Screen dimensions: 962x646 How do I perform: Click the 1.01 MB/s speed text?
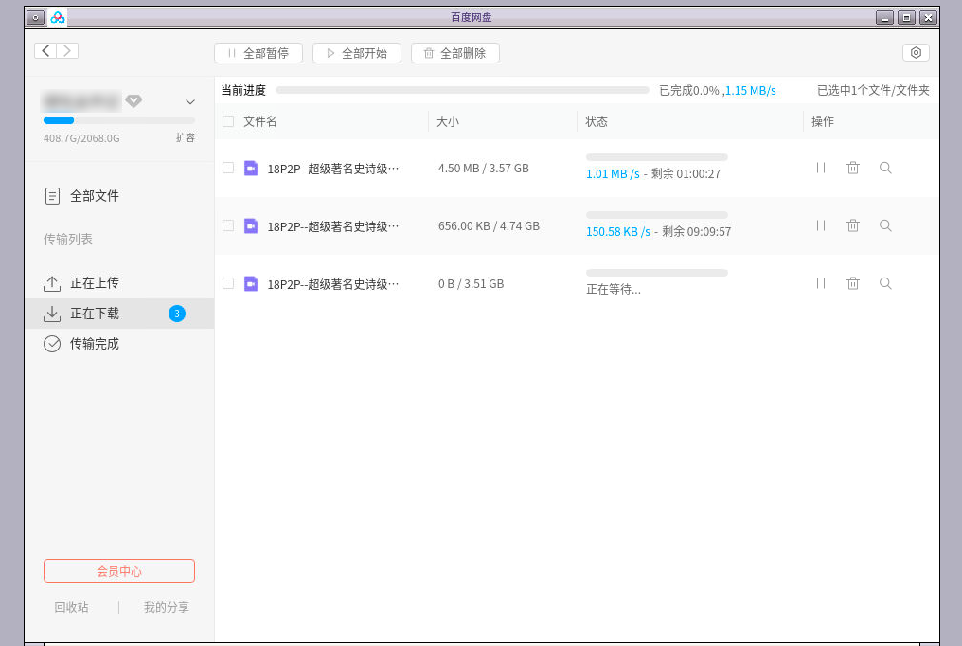pos(613,174)
